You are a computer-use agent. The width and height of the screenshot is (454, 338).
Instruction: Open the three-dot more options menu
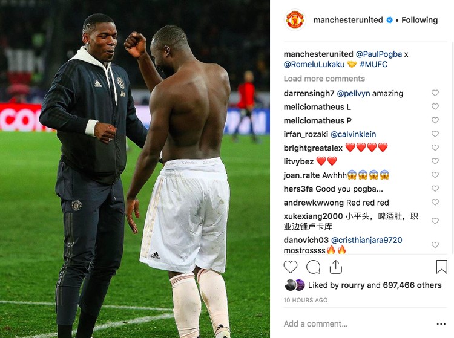tap(441, 324)
